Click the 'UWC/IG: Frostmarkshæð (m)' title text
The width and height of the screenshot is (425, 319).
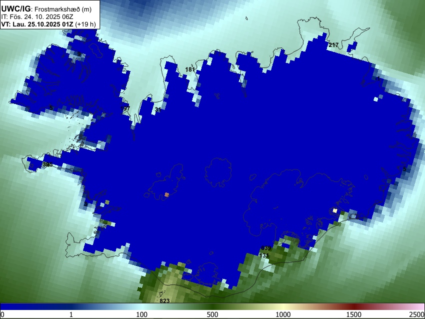coord(46,9)
